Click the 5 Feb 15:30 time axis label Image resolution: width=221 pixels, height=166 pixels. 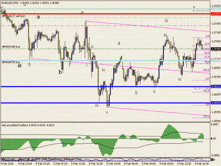pyautogui.click(x=96, y=164)
